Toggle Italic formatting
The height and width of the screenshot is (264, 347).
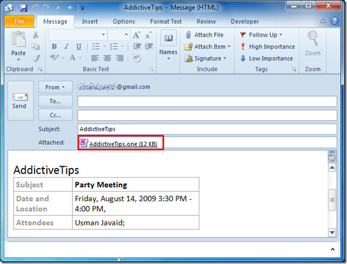pos(66,46)
